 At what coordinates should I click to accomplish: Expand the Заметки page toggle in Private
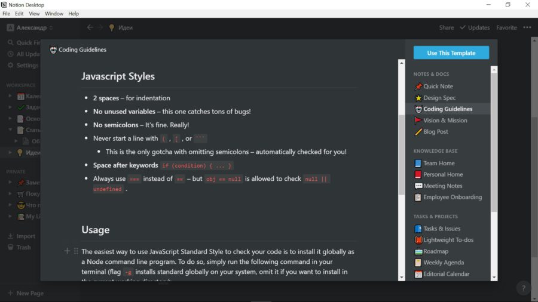pos(10,182)
